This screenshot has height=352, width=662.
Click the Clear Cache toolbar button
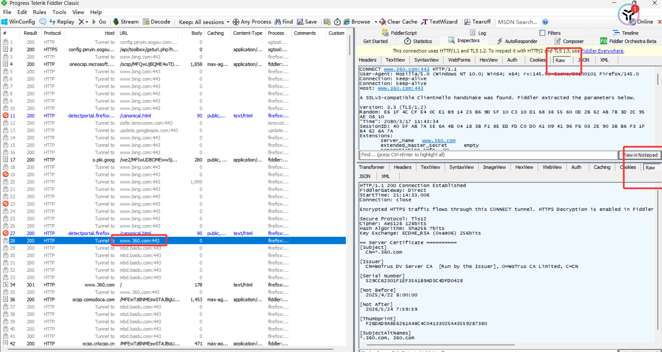pyautogui.click(x=398, y=21)
